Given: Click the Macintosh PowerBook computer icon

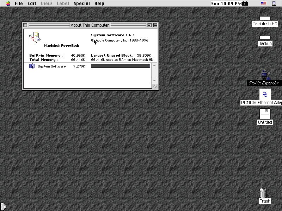Looking at the screenshot, I should tap(35, 37).
